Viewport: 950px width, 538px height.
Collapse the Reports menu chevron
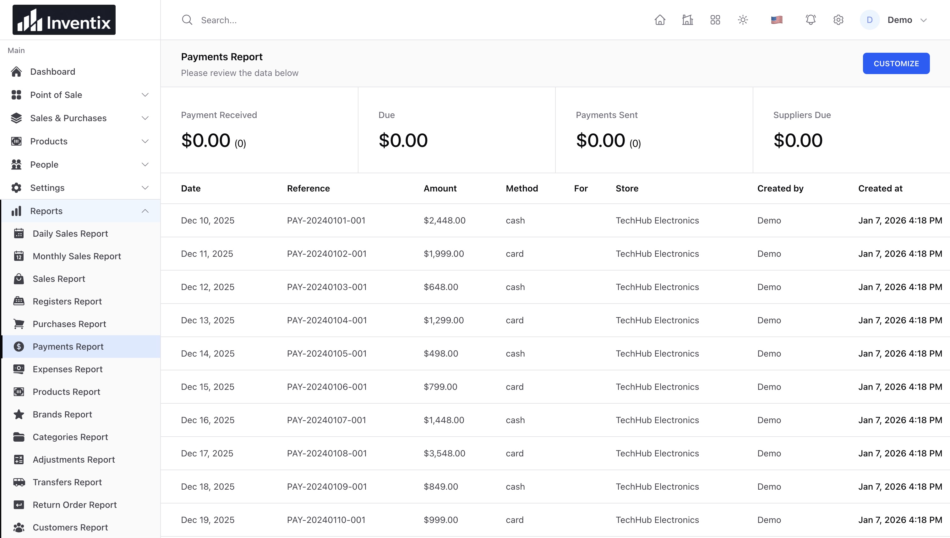pyautogui.click(x=145, y=211)
